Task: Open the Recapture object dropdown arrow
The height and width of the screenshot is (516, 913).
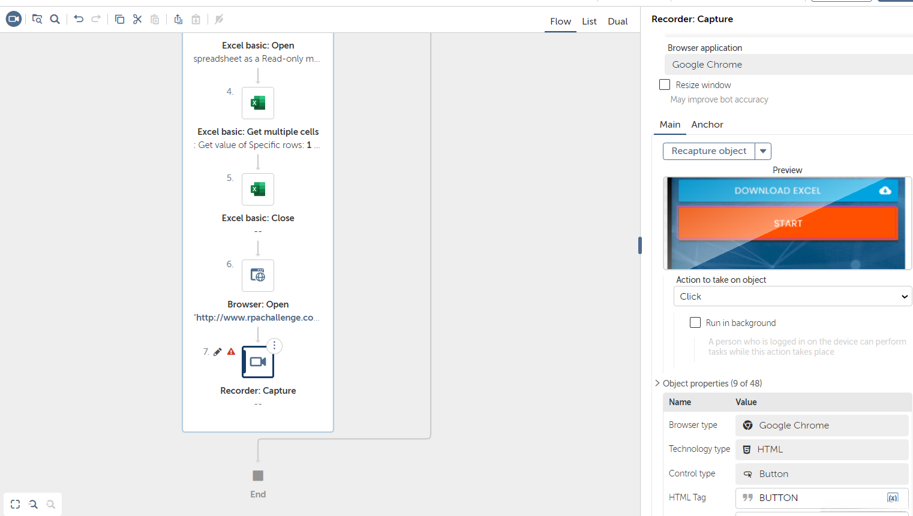Action: coord(763,151)
